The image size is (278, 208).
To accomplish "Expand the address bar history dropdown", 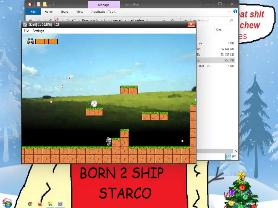I will pyautogui.click(x=163, y=20).
